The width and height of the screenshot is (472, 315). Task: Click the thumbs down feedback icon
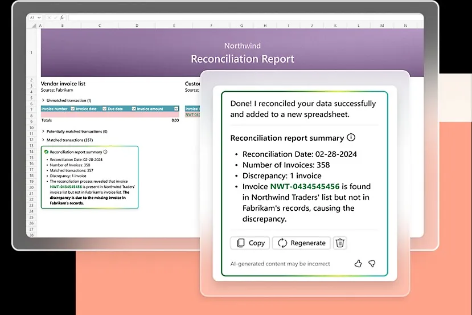(x=372, y=263)
